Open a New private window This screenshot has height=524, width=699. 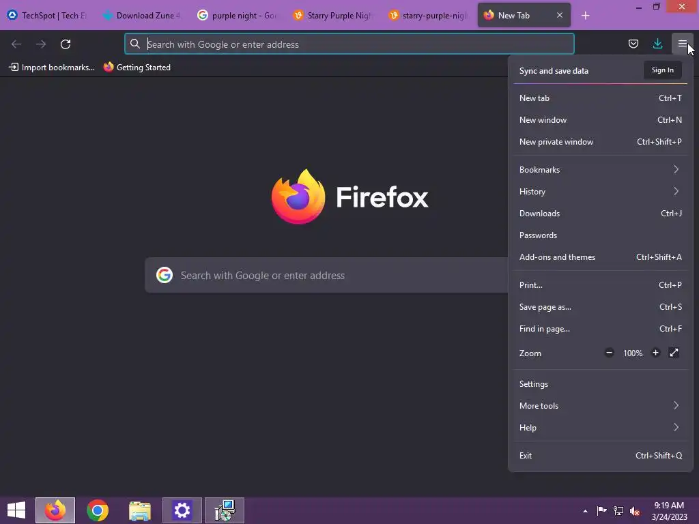tap(601, 142)
